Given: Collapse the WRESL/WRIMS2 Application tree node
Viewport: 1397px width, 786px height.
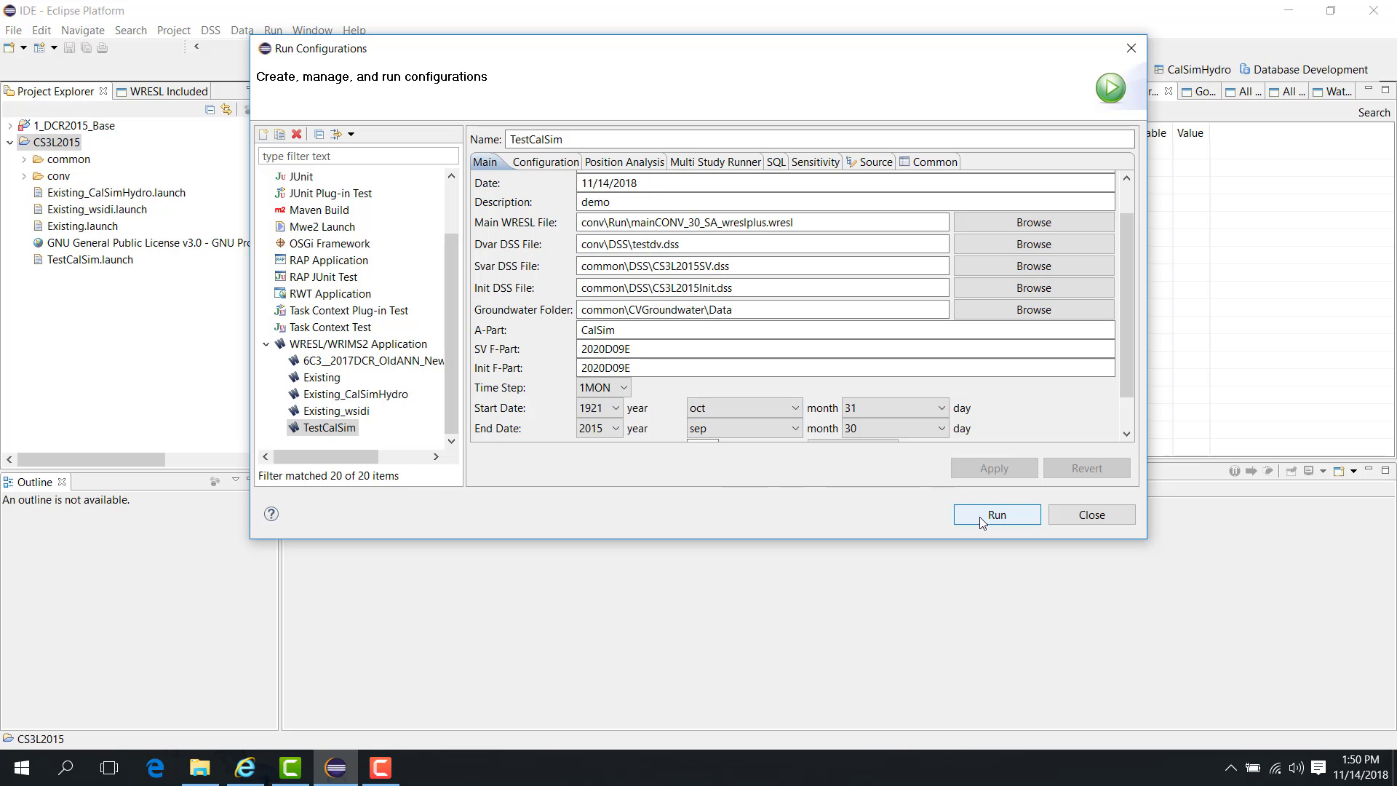Looking at the screenshot, I should click(266, 344).
